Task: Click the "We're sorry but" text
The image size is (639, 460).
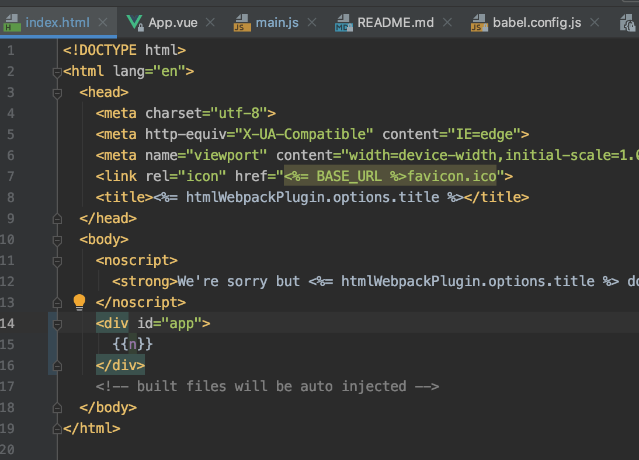Action: click(x=239, y=281)
